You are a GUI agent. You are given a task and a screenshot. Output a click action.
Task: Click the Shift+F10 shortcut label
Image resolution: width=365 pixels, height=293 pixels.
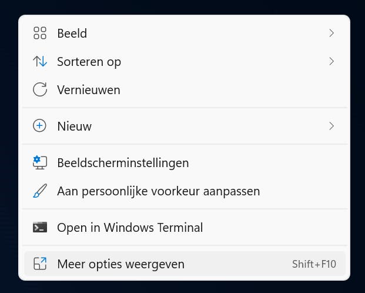click(x=314, y=264)
